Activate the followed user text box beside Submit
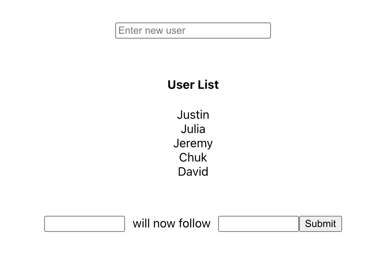This screenshot has width=381, height=263. [x=259, y=224]
